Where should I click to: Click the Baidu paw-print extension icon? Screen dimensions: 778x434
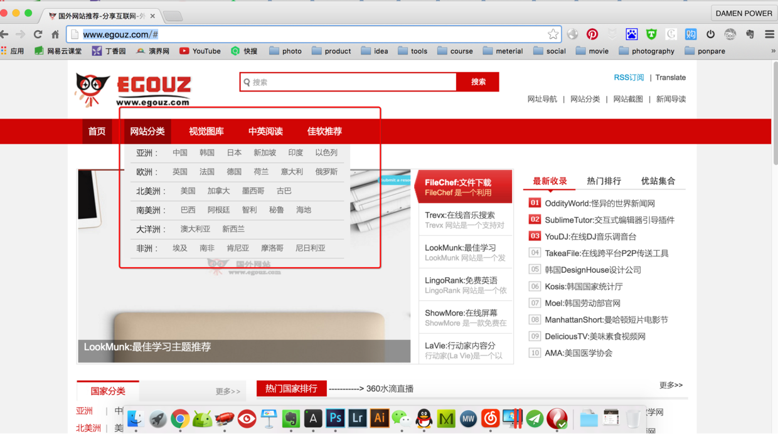coord(632,34)
